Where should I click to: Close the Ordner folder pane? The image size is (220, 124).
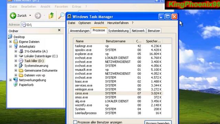pos(59,30)
